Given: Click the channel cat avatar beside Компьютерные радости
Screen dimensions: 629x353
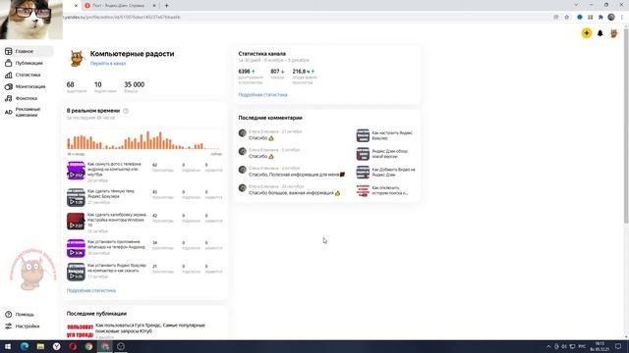Looking at the screenshot, I should pyautogui.click(x=77, y=59).
